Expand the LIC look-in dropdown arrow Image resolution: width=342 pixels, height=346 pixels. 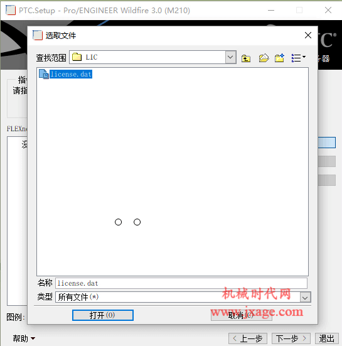coord(230,57)
